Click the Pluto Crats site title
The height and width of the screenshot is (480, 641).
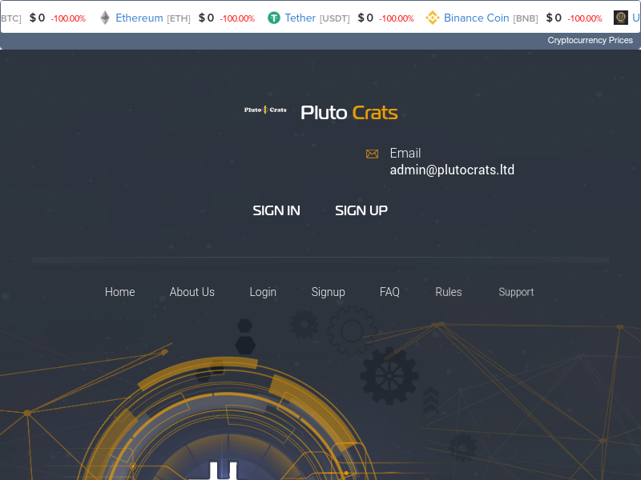pos(349,113)
